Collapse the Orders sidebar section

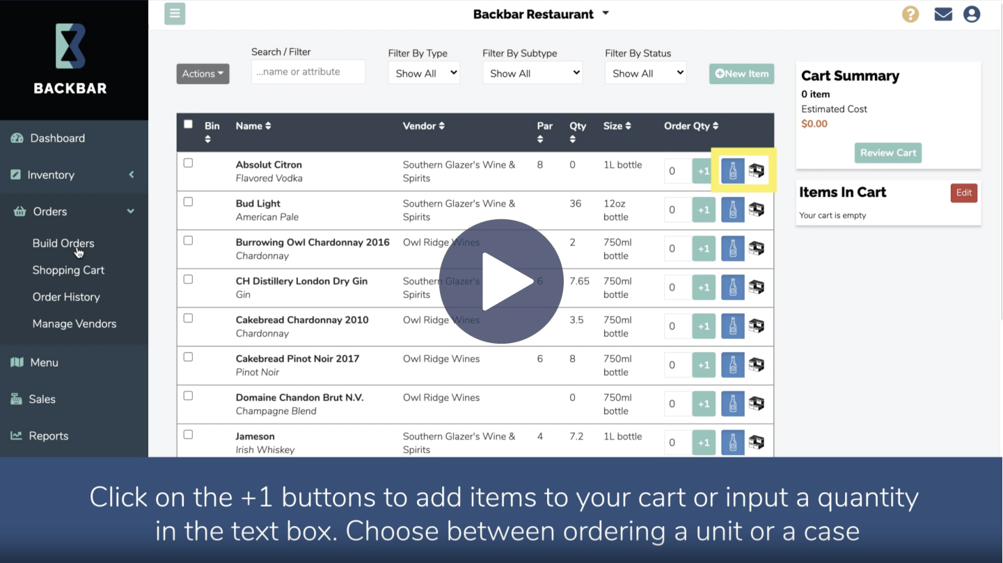pyautogui.click(x=74, y=212)
